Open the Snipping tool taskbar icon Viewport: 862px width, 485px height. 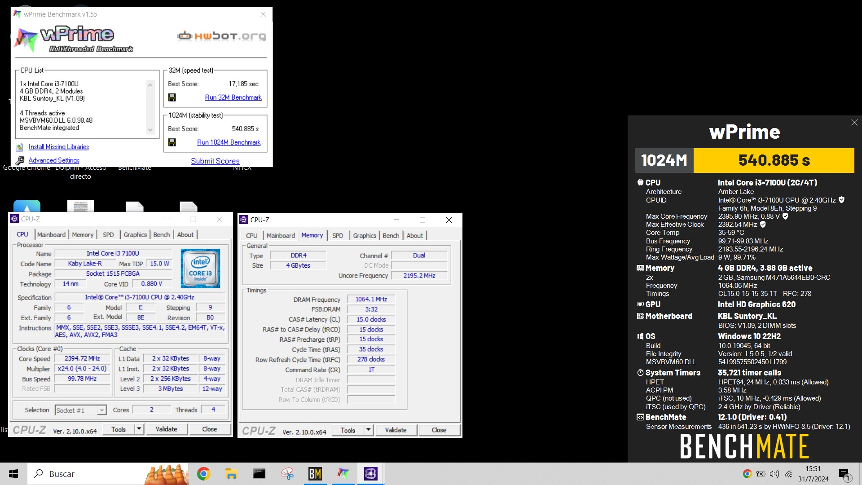pos(287,474)
